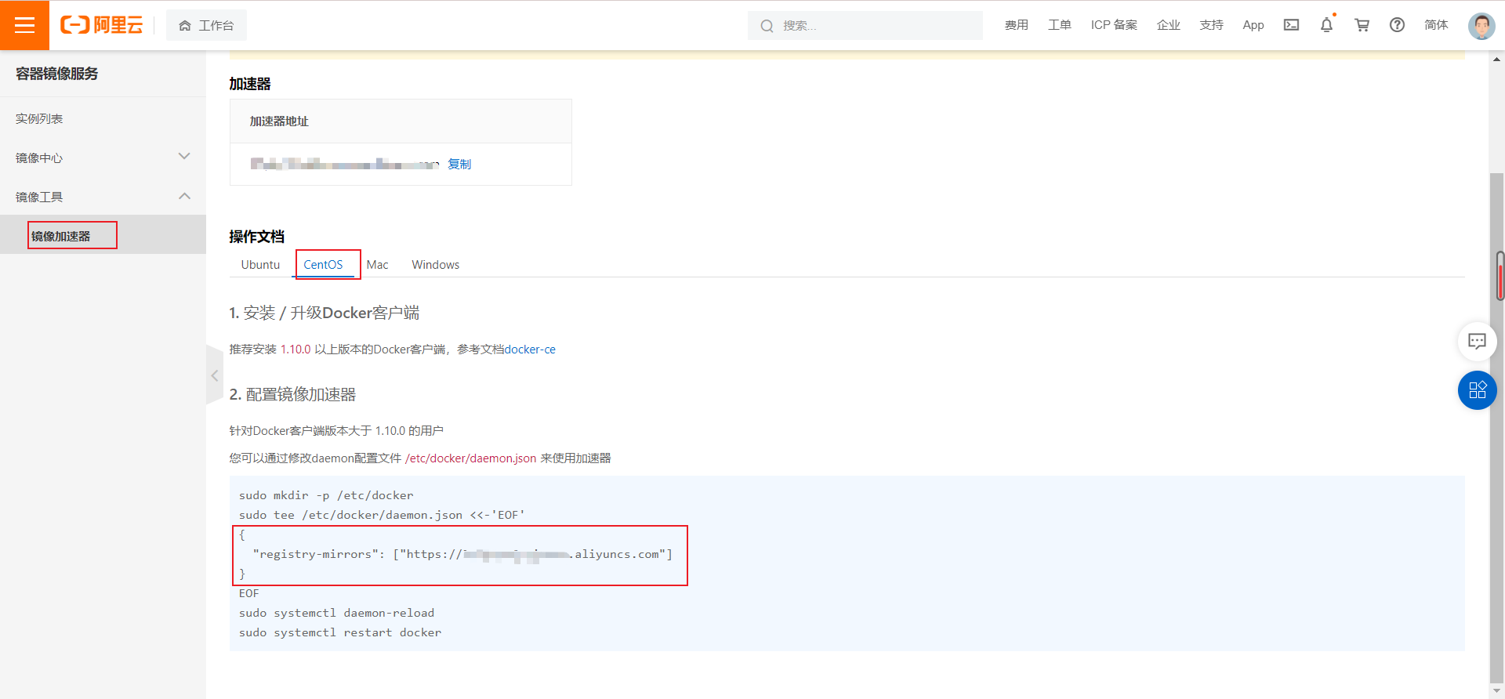Click the 'sudo tee /etc/docker/daemon.json' line
The image size is (1505, 699).
click(x=382, y=515)
